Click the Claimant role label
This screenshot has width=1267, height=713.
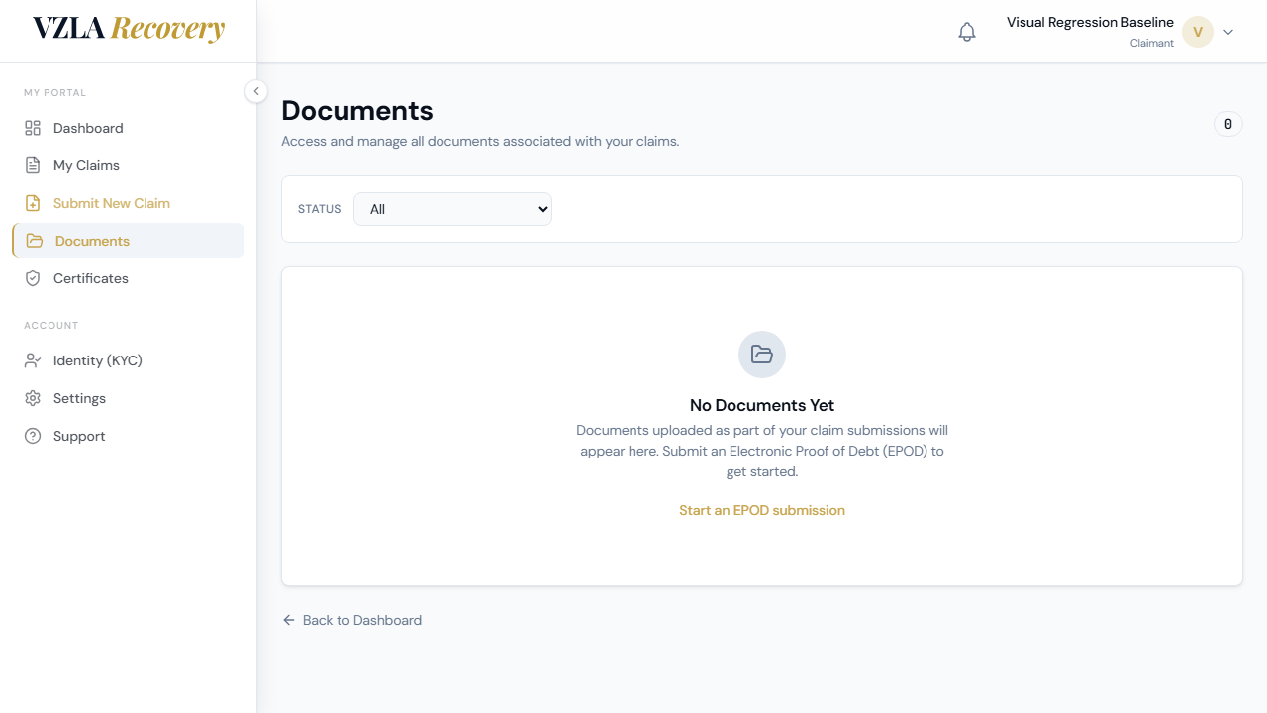1152,44
